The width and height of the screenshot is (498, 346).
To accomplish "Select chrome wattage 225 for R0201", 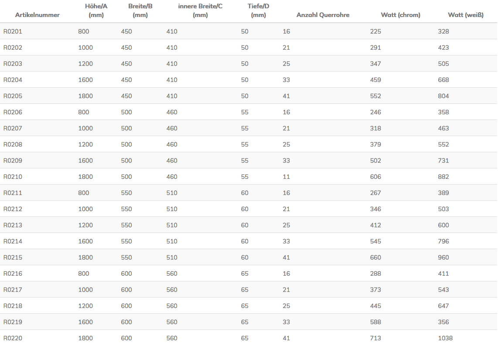I will pos(375,31).
